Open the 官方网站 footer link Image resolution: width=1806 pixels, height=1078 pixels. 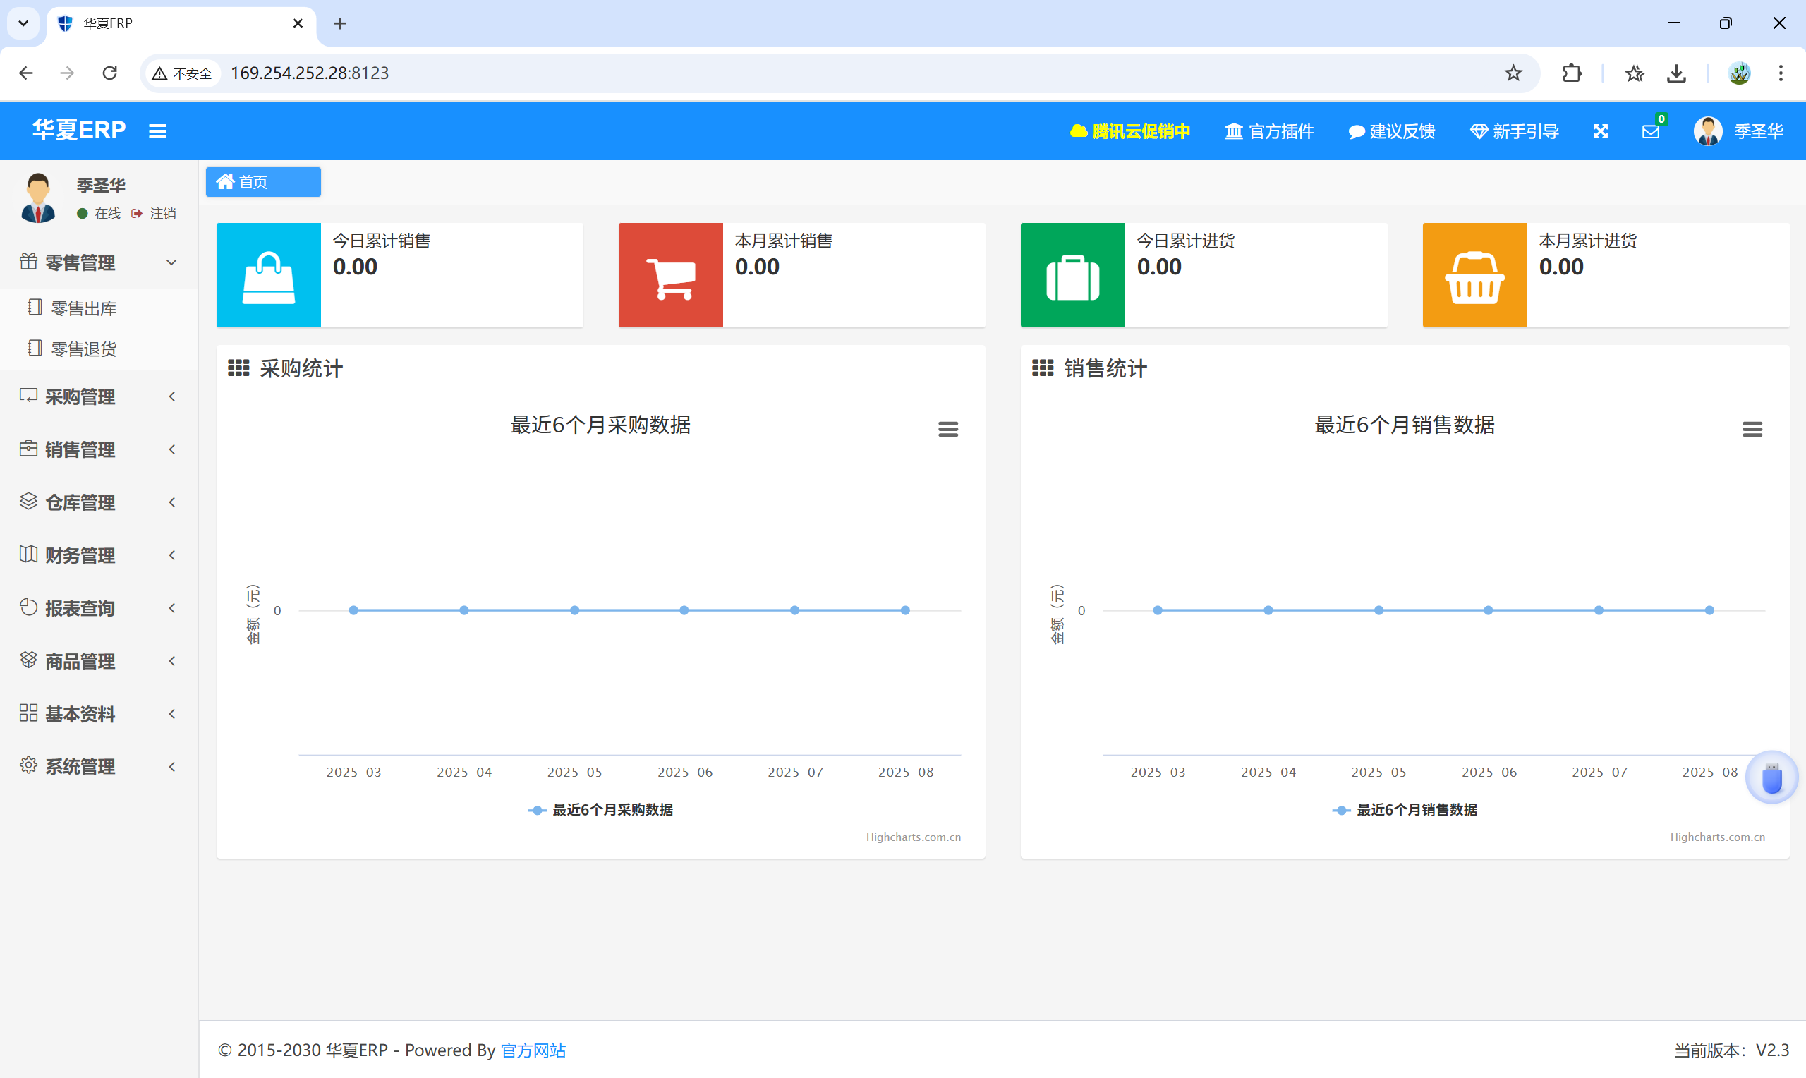coord(533,1050)
